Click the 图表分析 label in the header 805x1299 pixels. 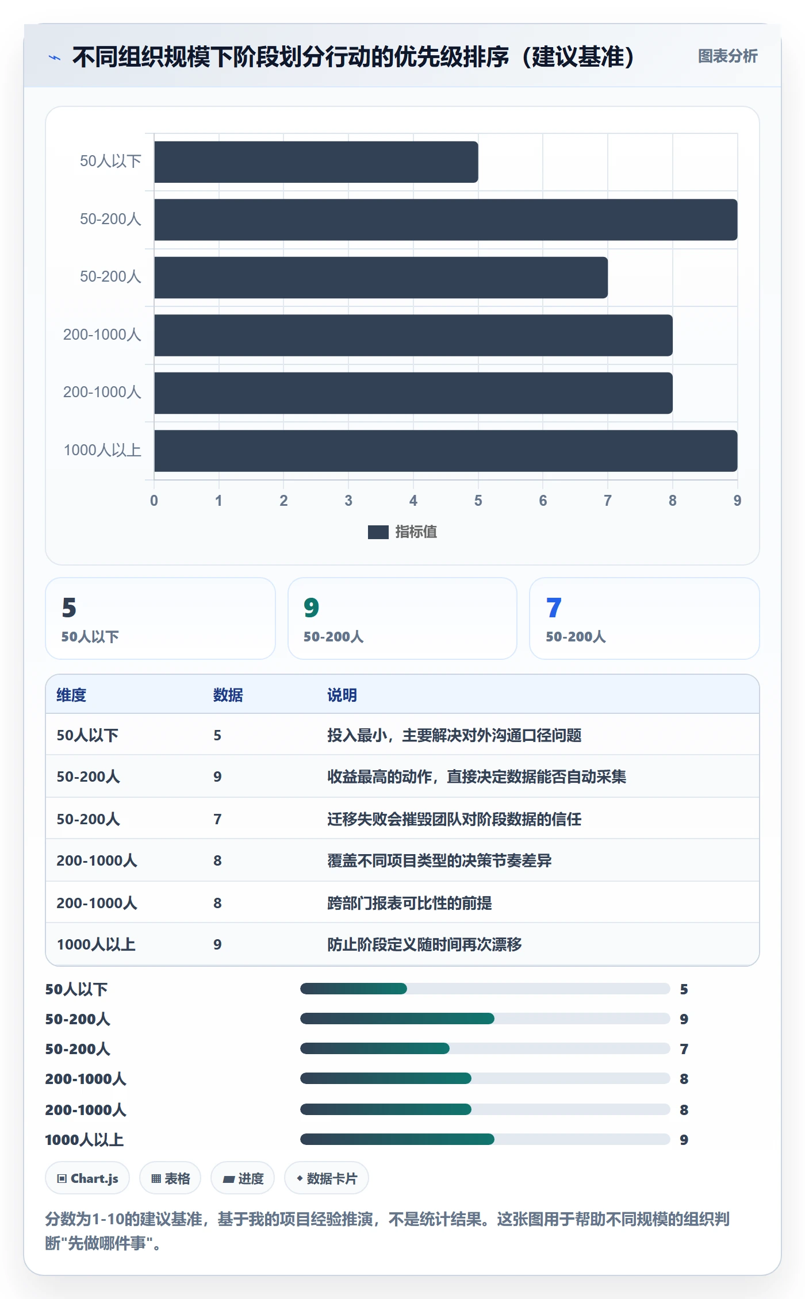pos(727,56)
